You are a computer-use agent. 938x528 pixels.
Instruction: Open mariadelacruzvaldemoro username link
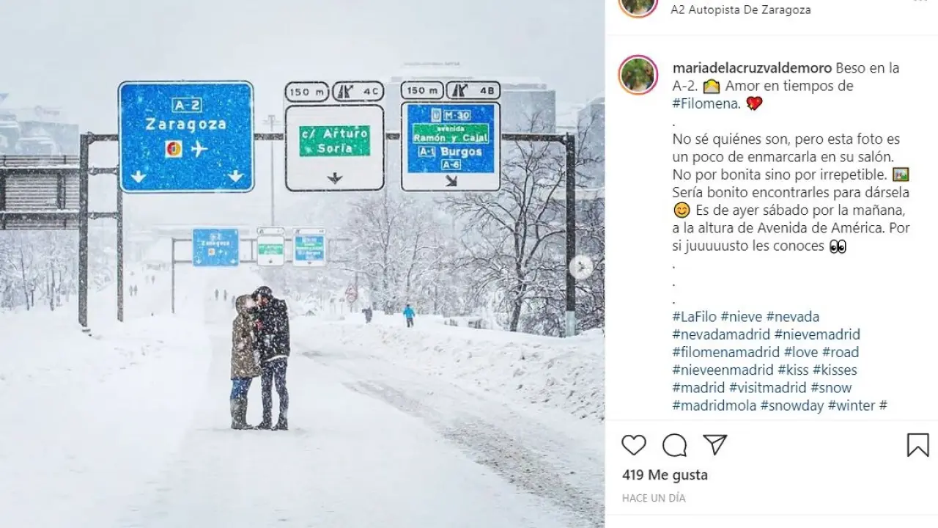pyautogui.click(x=752, y=68)
